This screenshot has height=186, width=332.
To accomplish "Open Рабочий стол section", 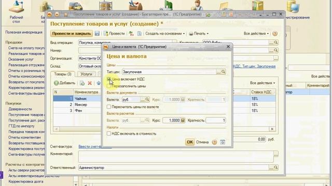I will [x=16, y=12].
